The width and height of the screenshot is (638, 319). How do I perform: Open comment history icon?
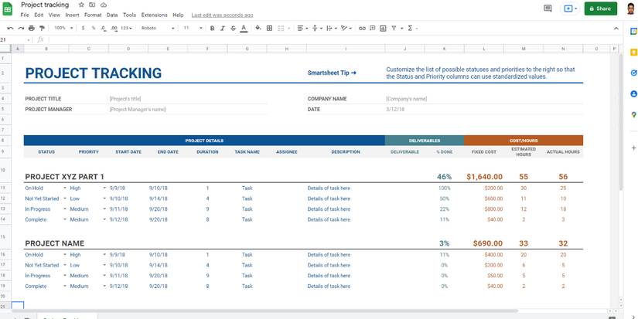(548, 8)
